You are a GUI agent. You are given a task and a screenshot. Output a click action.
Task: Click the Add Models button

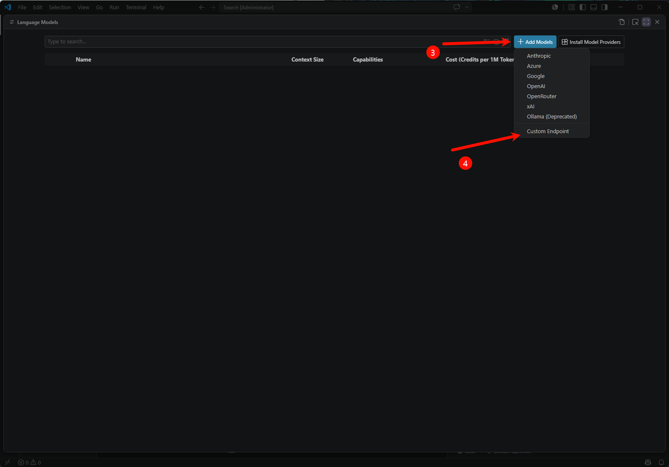click(535, 42)
